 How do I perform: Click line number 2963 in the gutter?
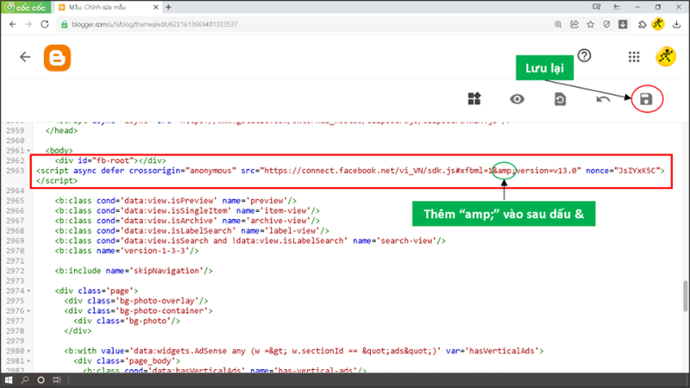[16, 171]
